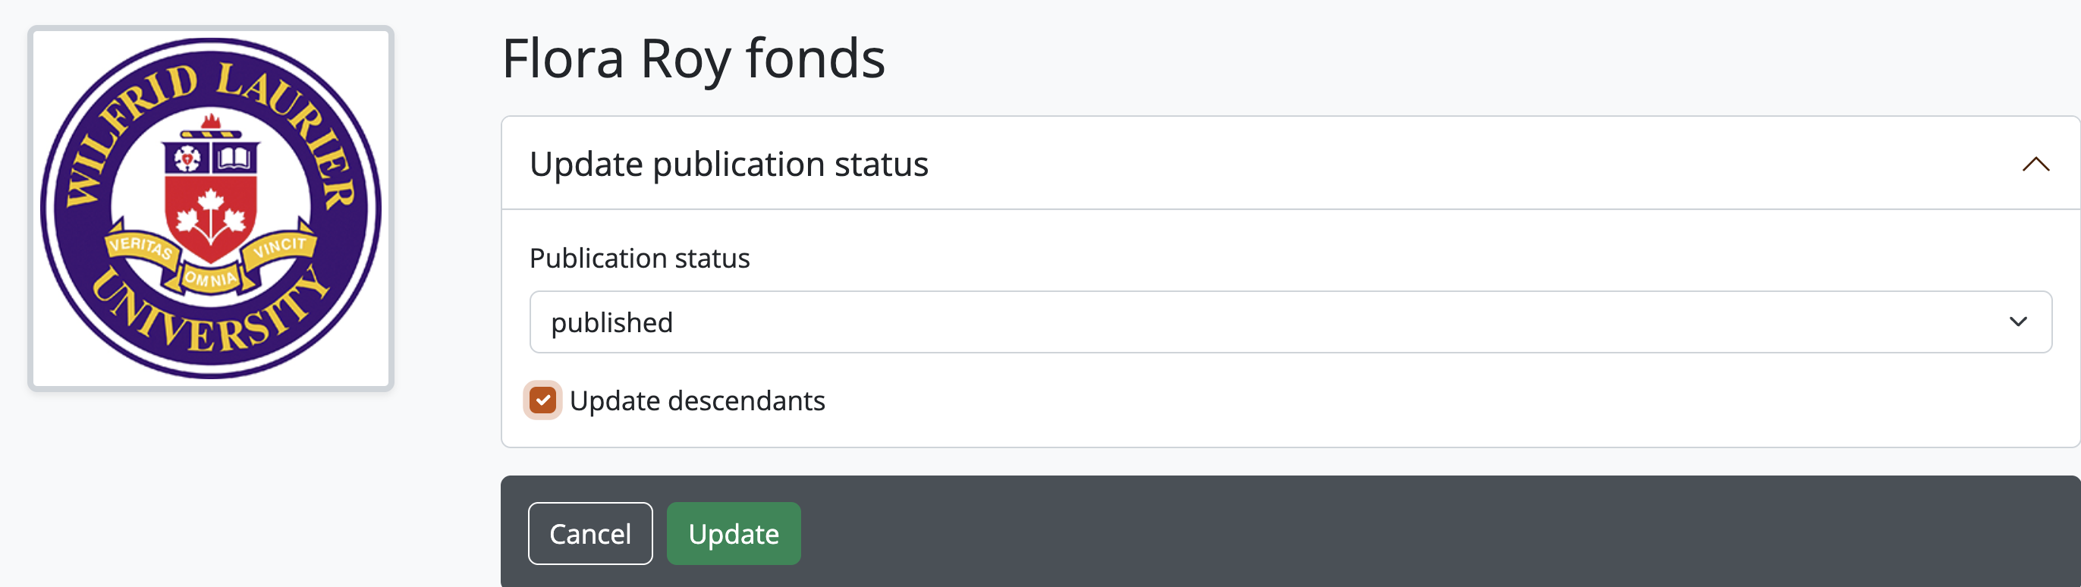Toggle descendants via the Update descendants label
Screen dimensions: 2081x587
tap(696, 400)
